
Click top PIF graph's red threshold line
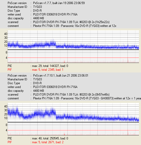[x=73, y=58]
